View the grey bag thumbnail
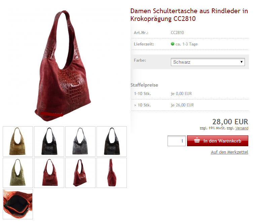The image size is (254, 222). (80, 141)
